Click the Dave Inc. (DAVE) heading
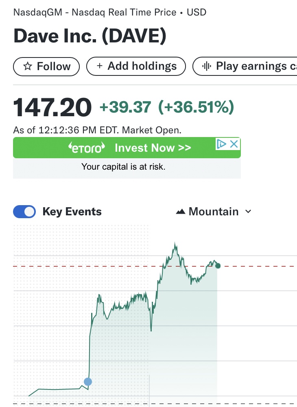 (x=90, y=36)
